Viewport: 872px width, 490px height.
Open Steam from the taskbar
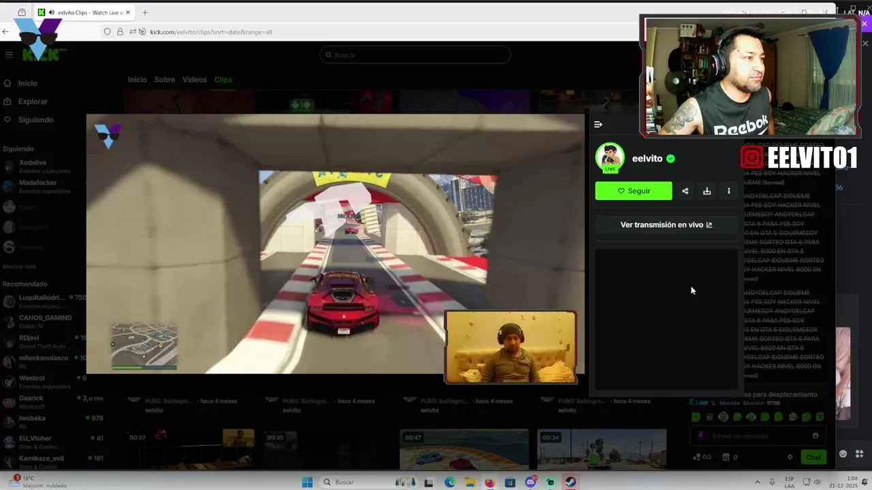tap(571, 483)
